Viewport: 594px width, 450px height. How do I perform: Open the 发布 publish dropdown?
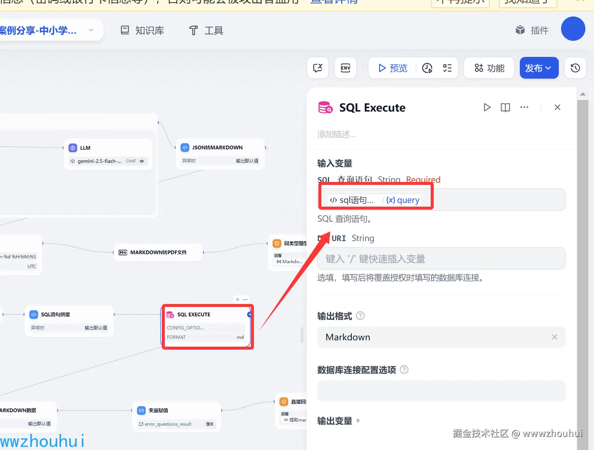(539, 68)
